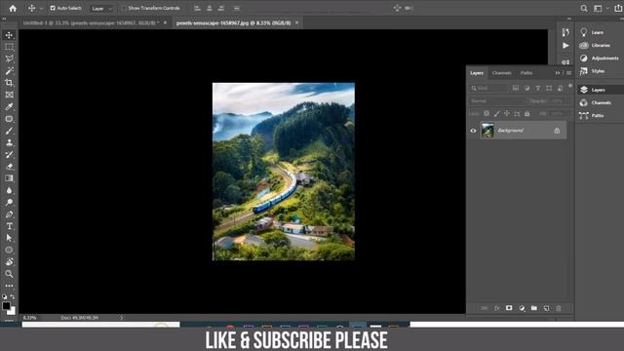
Task: Create a new layer icon
Action: click(546, 308)
